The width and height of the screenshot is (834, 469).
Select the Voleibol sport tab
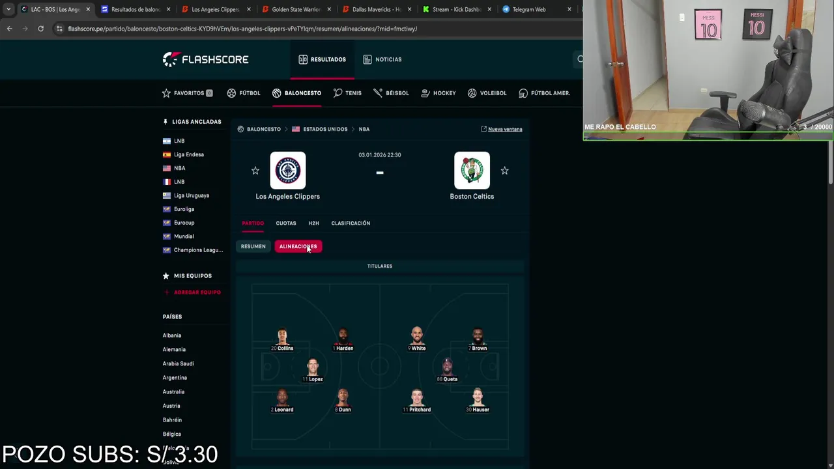tap(487, 93)
